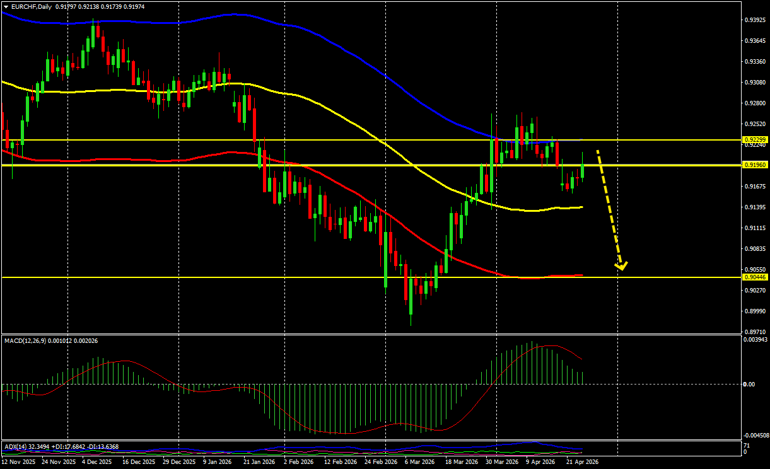Click the 24 Feb 2026 date label
770x469 pixels.
pyautogui.click(x=380, y=461)
